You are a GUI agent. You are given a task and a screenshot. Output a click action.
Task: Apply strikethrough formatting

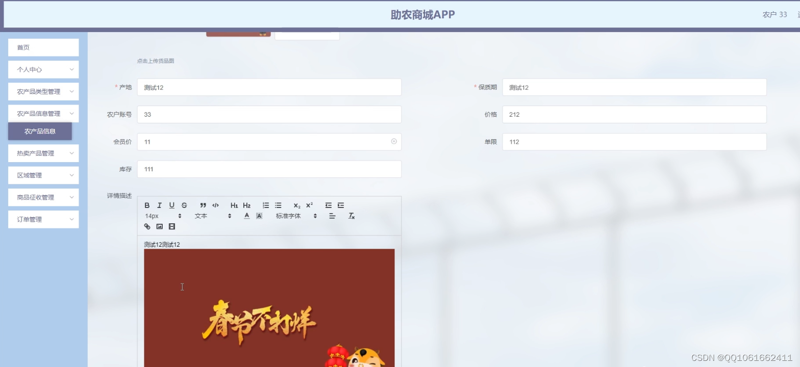[x=184, y=205]
